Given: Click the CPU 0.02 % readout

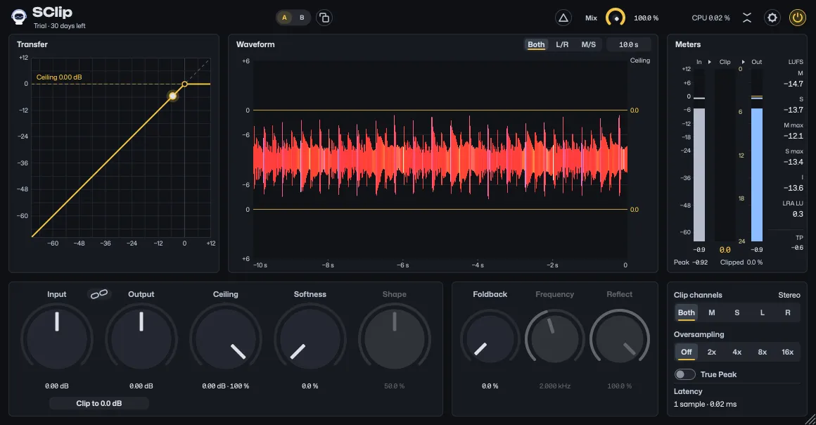Looking at the screenshot, I should (x=711, y=18).
